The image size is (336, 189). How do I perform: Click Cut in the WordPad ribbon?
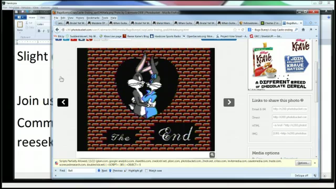coord(29,23)
